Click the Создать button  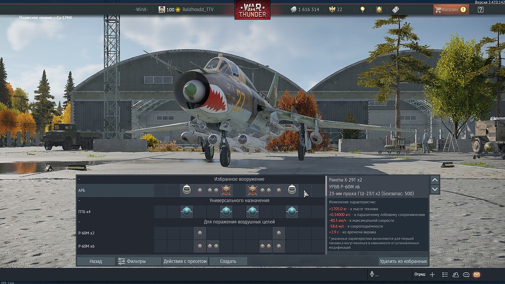228,261
